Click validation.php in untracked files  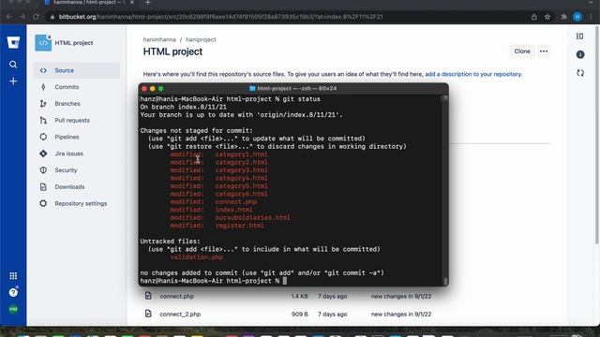(197, 257)
